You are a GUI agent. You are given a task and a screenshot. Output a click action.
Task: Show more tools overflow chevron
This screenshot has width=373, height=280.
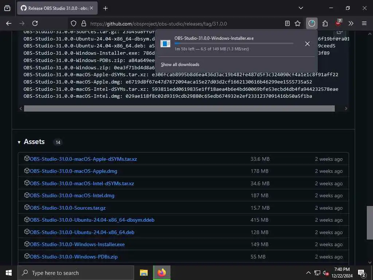pos(351,23)
